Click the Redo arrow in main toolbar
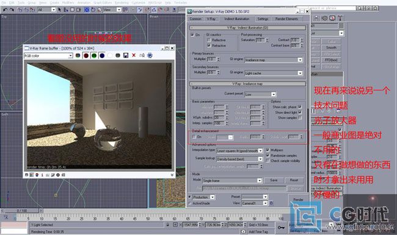Viewport: 397px width, 235px height. (x=12, y=10)
